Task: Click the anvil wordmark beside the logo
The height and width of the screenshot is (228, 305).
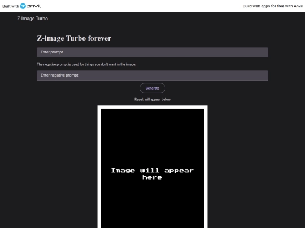Action: (x=33, y=6)
